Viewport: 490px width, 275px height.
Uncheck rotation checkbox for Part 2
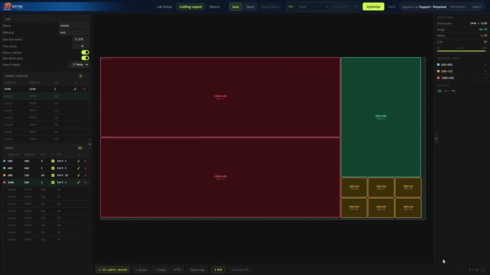[53, 169]
